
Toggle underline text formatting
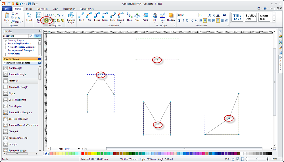coord(187,21)
